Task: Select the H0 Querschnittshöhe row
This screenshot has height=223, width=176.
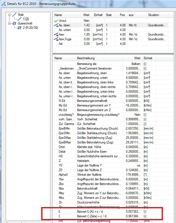Action: pos(104,156)
